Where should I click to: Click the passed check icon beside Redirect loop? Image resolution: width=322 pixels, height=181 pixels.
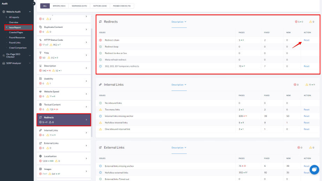(100, 47)
